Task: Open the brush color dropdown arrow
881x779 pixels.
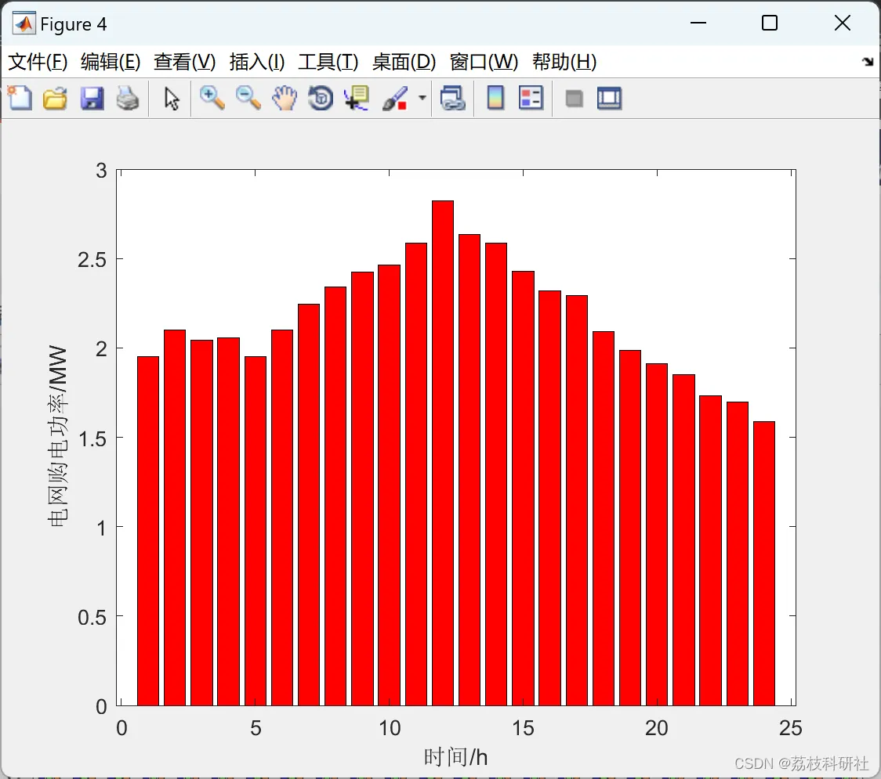Action: 422,98
